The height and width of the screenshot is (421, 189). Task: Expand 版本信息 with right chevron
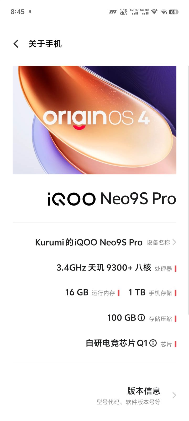[174, 395]
